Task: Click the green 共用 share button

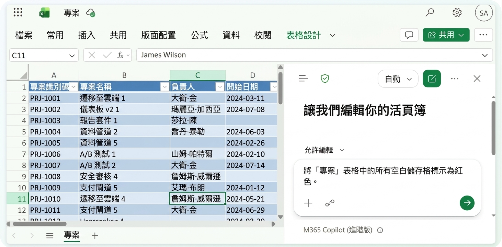Action: pyautogui.click(x=446, y=35)
